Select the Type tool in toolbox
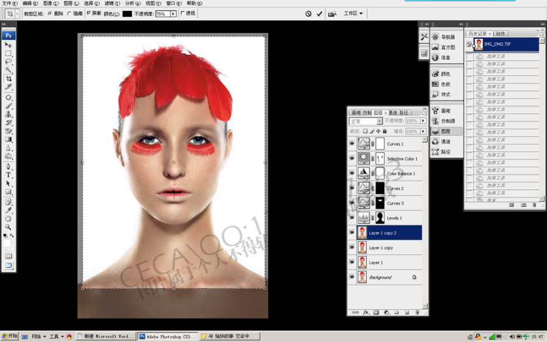547x342 pixels. (9, 175)
